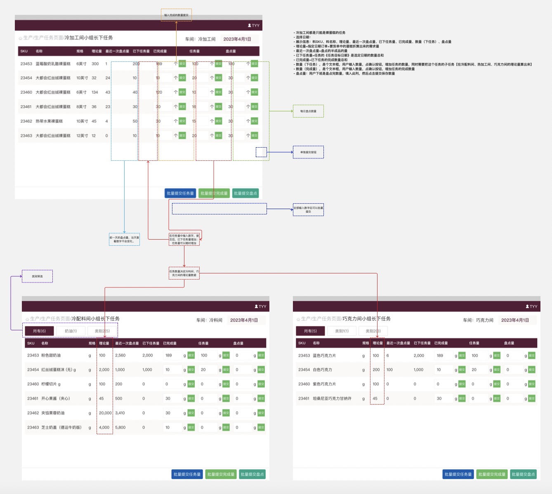Viewport: 552px width, 494px height.
Task: Select 类别1(1) tab in 巧克力间 panel
Action: pyautogui.click(x=342, y=331)
